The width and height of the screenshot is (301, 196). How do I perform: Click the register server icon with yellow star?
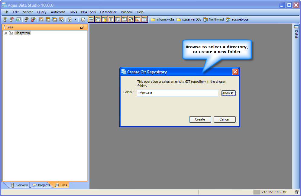5,19
